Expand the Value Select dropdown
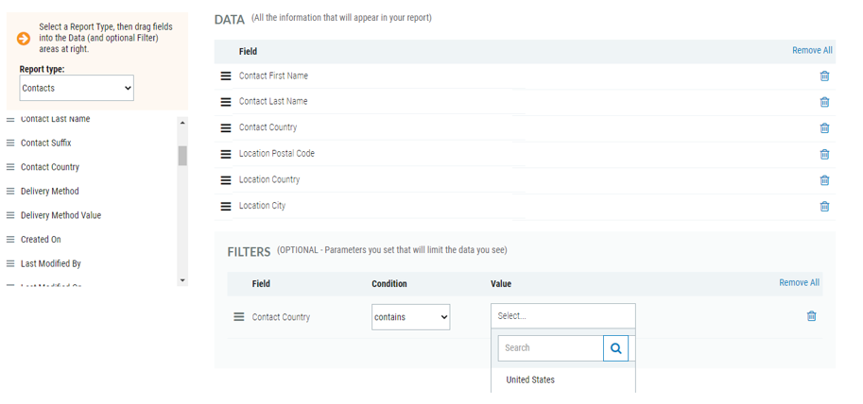The width and height of the screenshot is (863, 404). pos(562,316)
